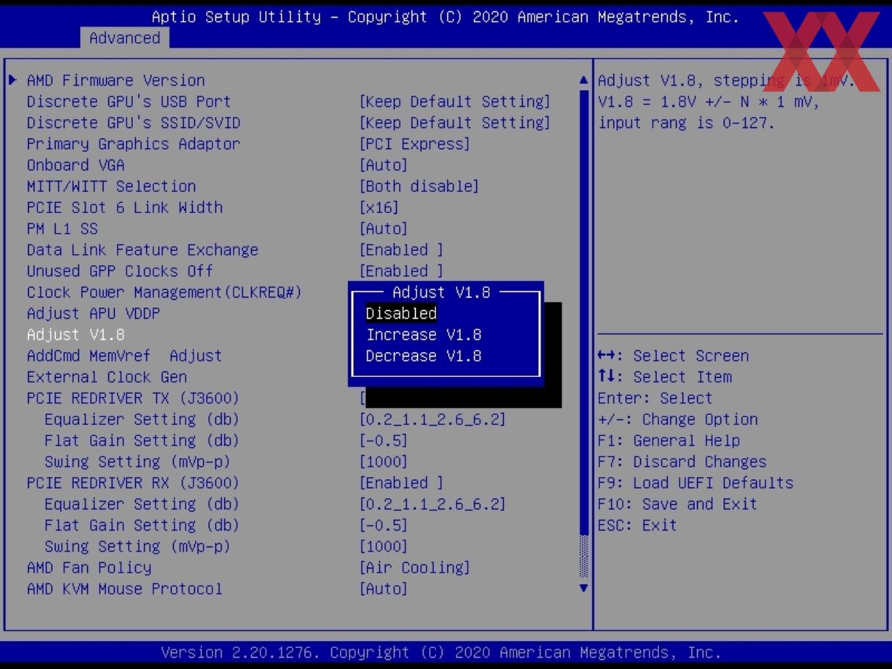Screen dimensions: 892x669
Task: Select Discrete GPU's USB Port label
Action: point(129,102)
